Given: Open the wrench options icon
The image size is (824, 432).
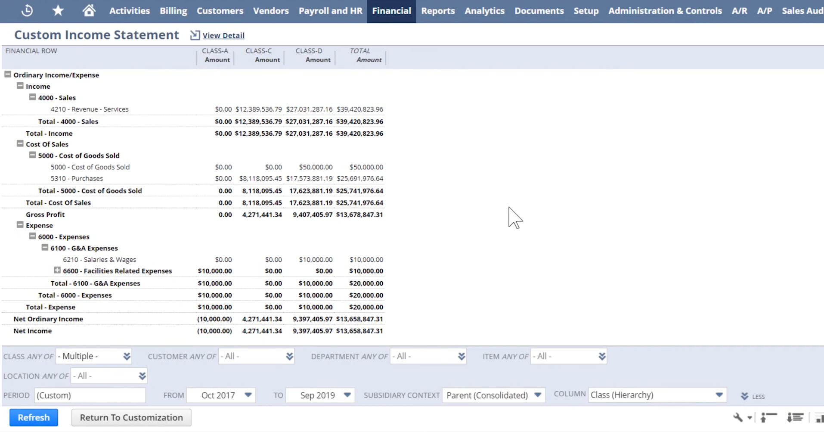Looking at the screenshot, I should click(738, 417).
